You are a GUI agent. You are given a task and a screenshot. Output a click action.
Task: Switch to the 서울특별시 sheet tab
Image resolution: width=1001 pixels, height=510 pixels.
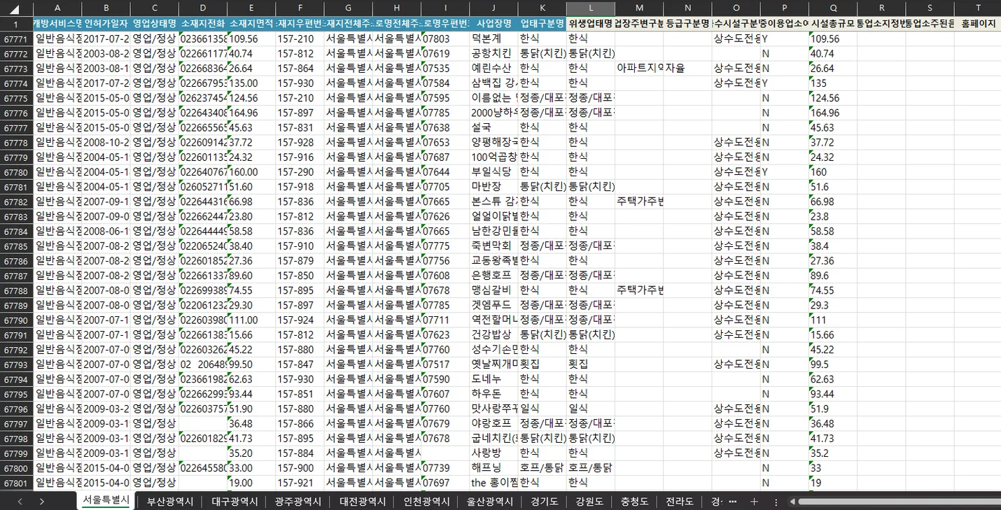(106, 500)
